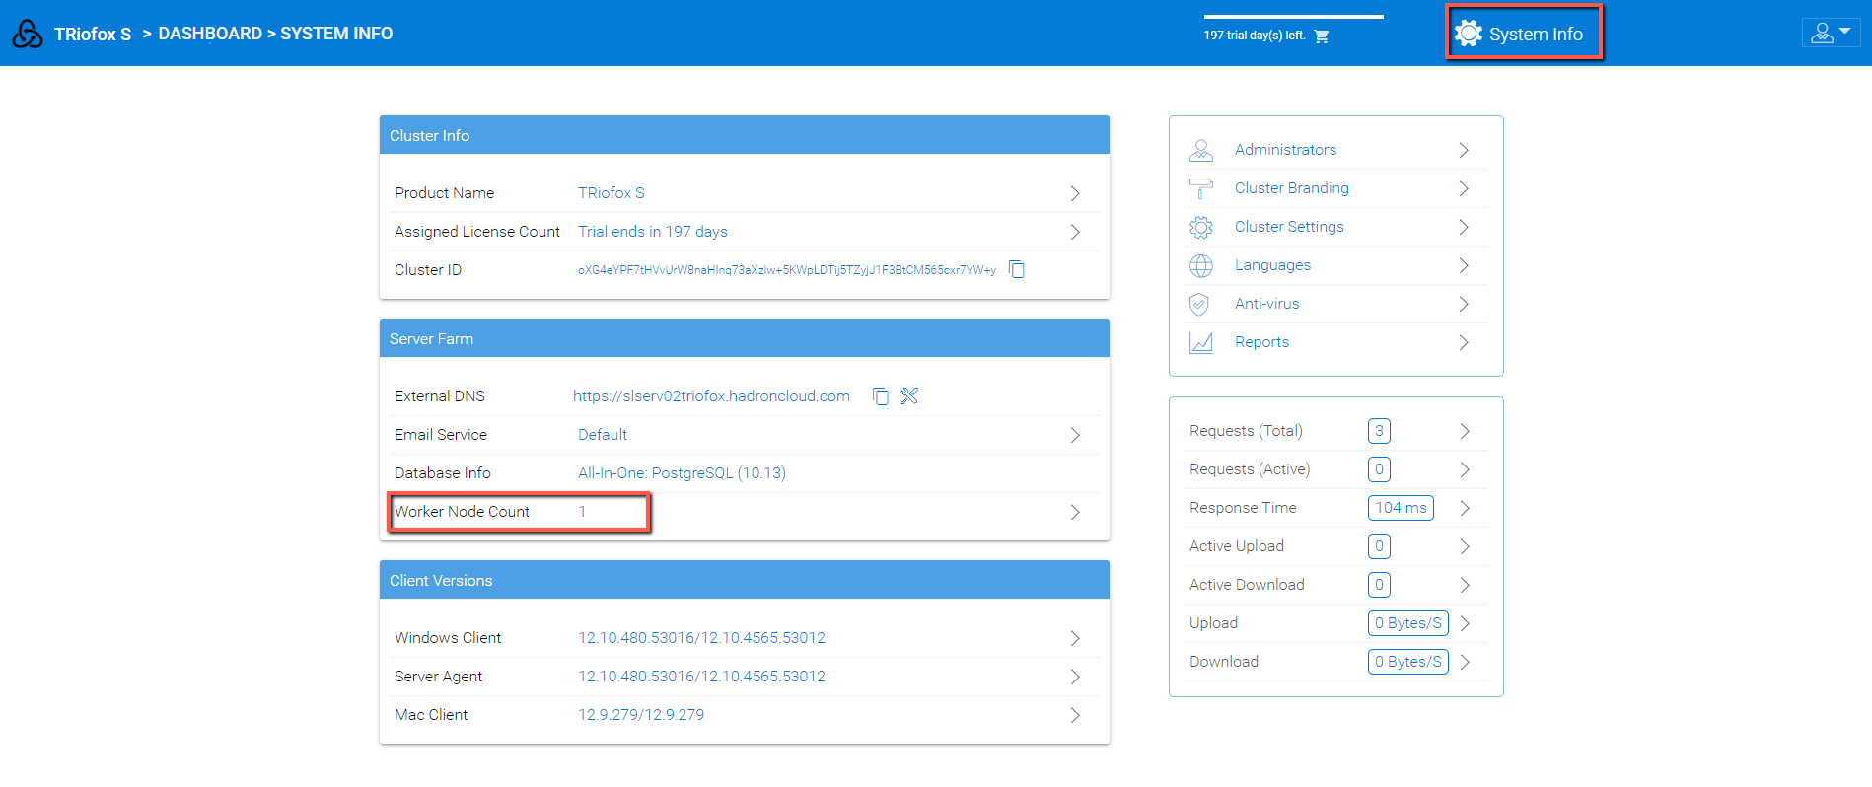Click the Active Upload count badge
1872x787 pixels.
[x=1379, y=546]
